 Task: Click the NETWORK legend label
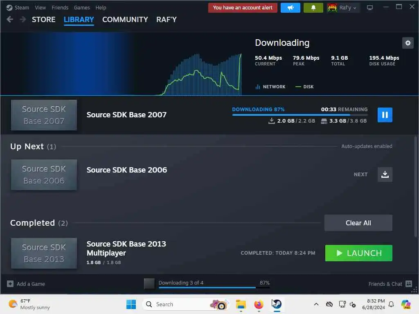274,87
